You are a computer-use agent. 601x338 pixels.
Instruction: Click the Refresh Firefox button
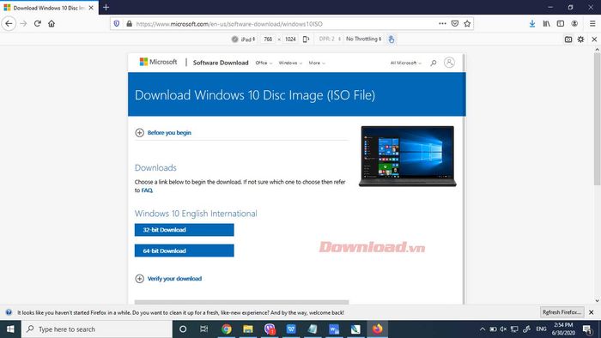[562, 312]
